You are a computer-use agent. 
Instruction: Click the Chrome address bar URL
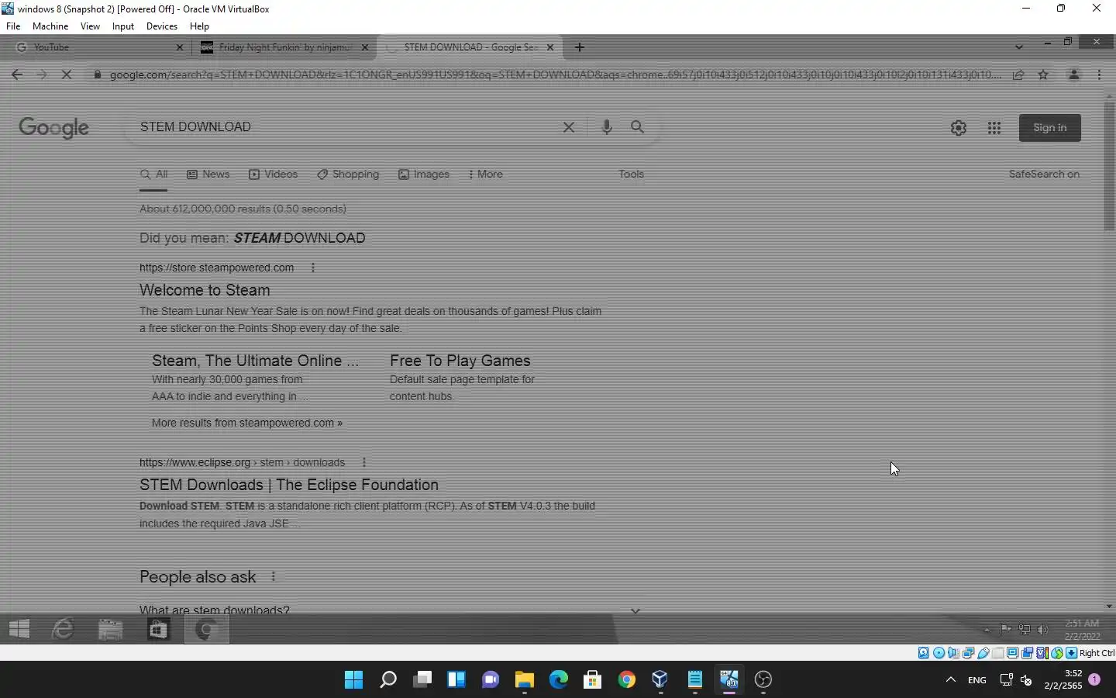click(x=555, y=74)
